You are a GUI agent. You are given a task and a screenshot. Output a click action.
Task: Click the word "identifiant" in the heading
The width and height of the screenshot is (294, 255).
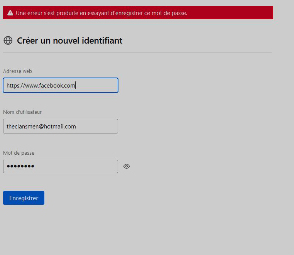coord(102,41)
